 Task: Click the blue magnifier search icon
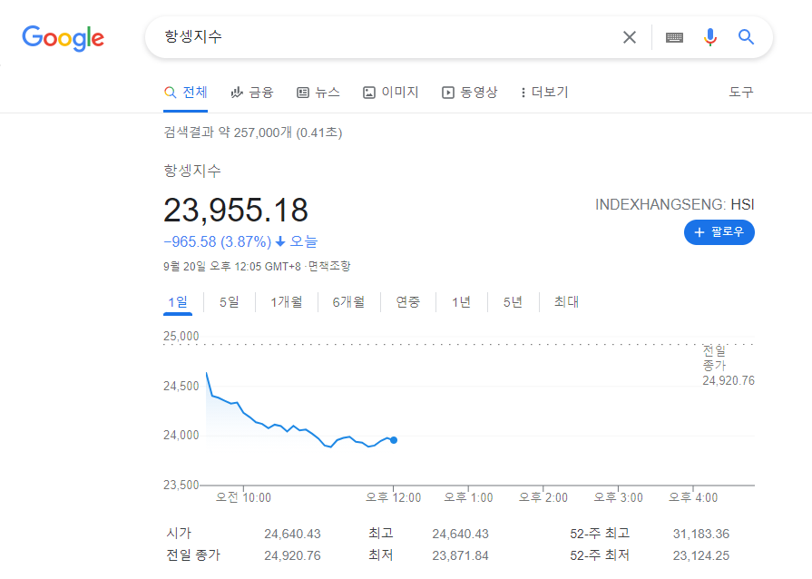point(746,37)
